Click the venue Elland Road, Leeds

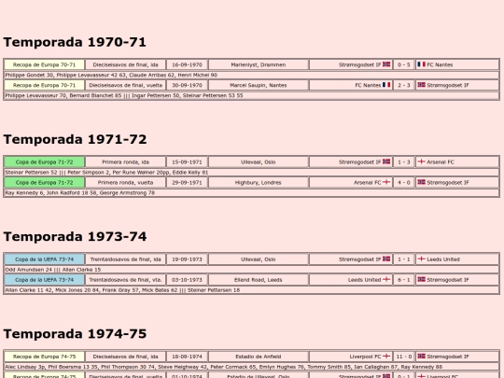[x=259, y=280]
